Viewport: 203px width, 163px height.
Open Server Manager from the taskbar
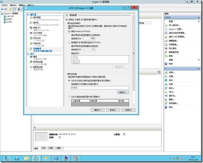coord(7,158)
